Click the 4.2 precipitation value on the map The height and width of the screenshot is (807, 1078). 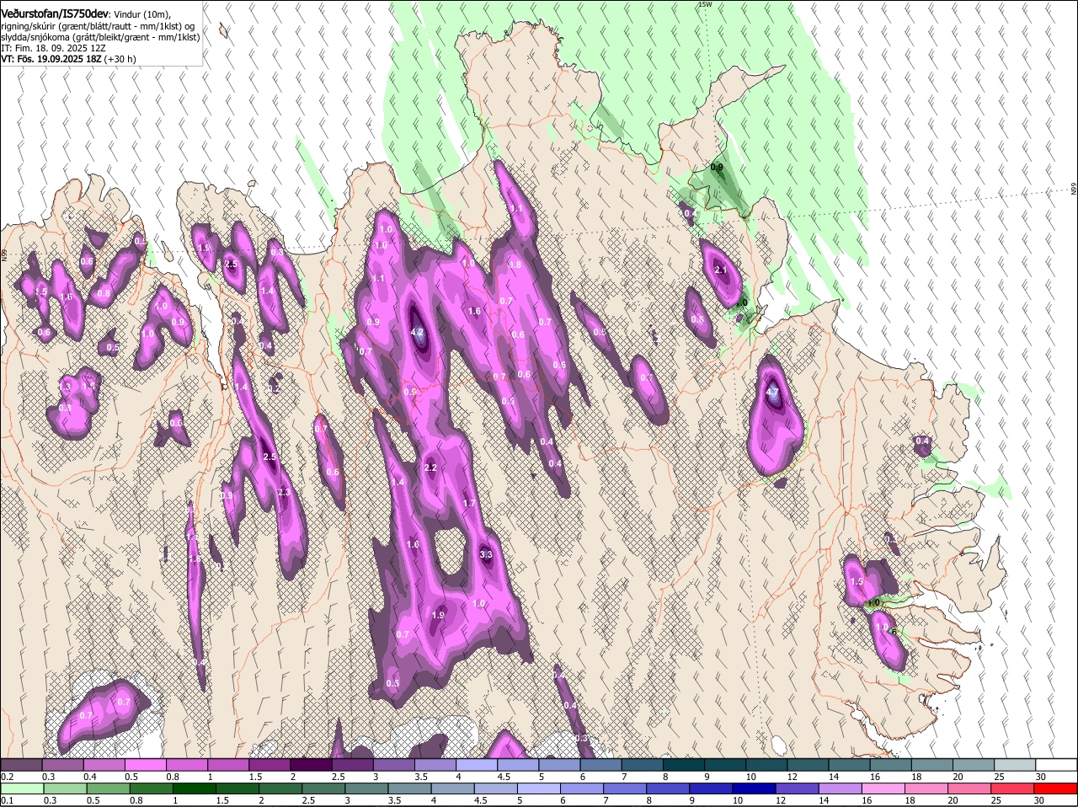coord(417,332)
